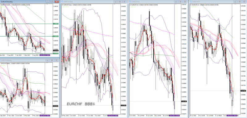Click the chart shift triangle in Daily chart
Image resolution: width=247 pixels, height=118 pixels.
(x=115, y=4)
